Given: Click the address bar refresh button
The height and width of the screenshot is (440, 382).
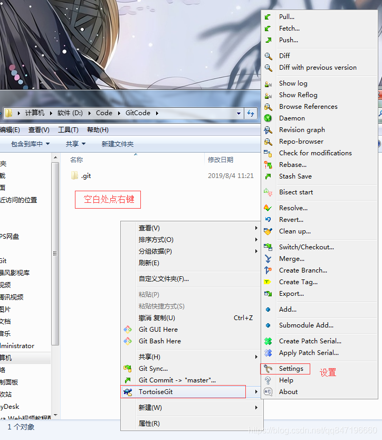Looking at the screenshot, I should coord(251,114).
